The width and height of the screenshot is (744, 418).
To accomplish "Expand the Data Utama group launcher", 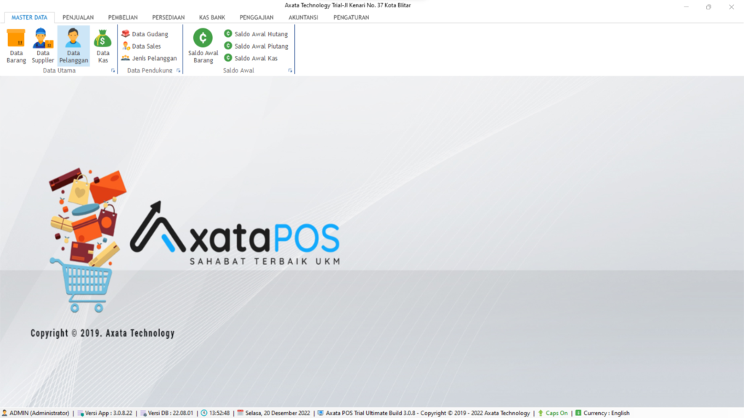I will click(x=113, y=70).
